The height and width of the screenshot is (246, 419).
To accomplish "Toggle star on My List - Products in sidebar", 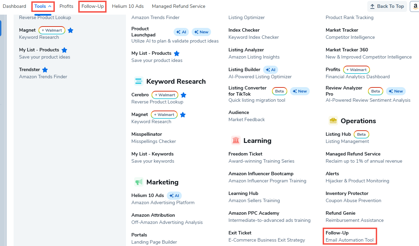I will pos(64,50).
